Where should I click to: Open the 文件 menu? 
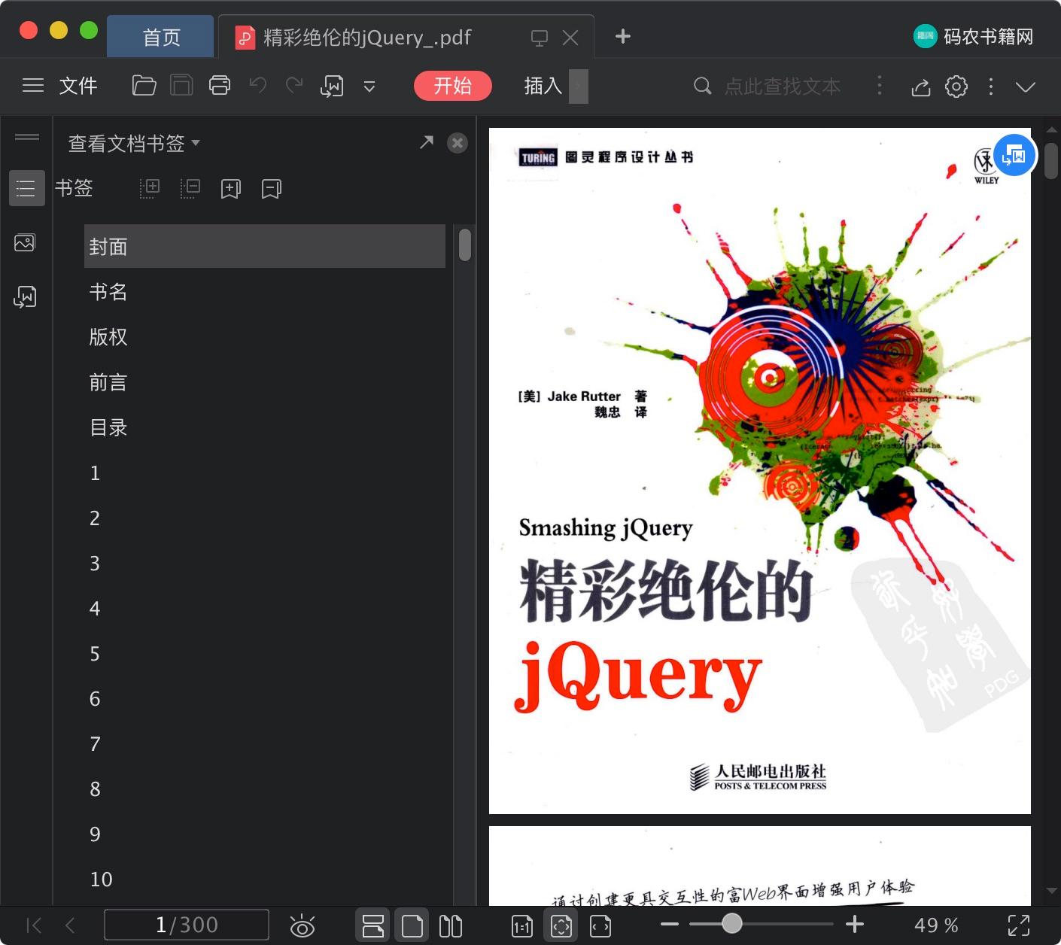click(x=78, y=86)
